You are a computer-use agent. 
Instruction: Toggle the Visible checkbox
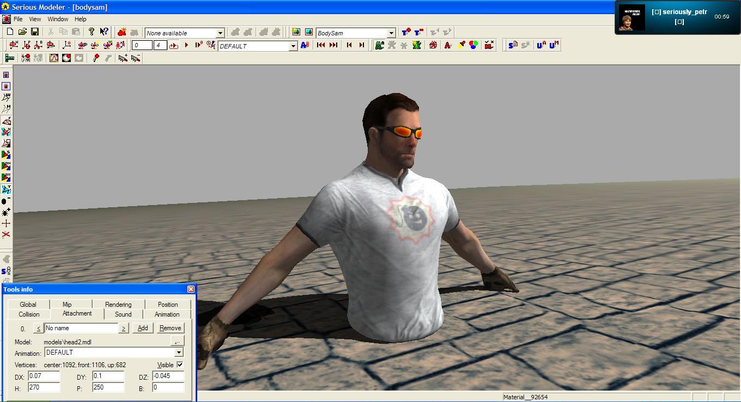coord(180,364)
